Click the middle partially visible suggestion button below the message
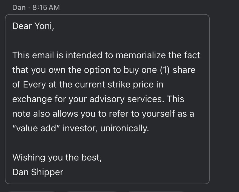 (92, 191)
